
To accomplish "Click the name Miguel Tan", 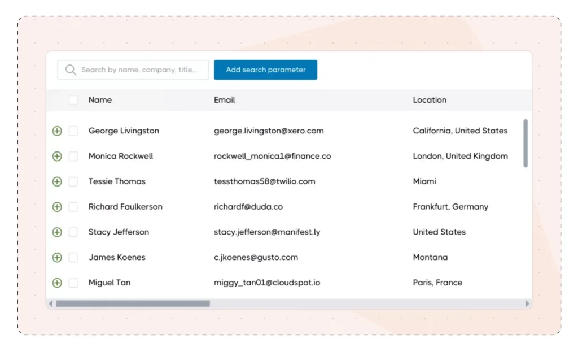I will (x=110, y=283).
